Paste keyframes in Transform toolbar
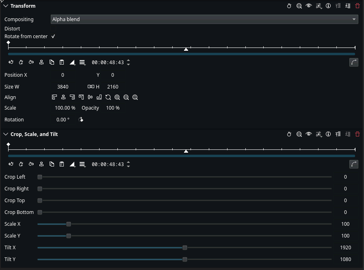Screen dimensions: 364x270 click(x=62, y=62)
